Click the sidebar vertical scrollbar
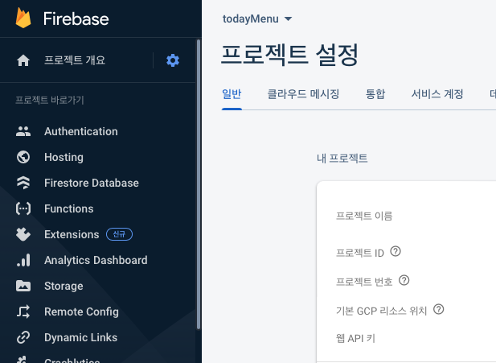This screenshot has width=496, height=363. tap(199, 184)
